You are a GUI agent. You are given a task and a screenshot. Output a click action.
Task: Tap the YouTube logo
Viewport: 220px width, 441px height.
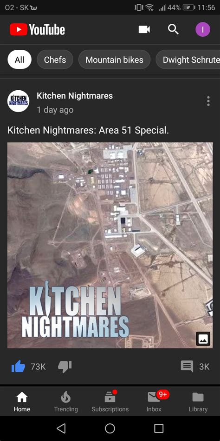(37, 29)
